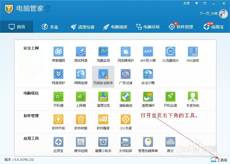Open the skin shirt icon
230x164 pixels.
pyautogui.click(x=197, y=3)
